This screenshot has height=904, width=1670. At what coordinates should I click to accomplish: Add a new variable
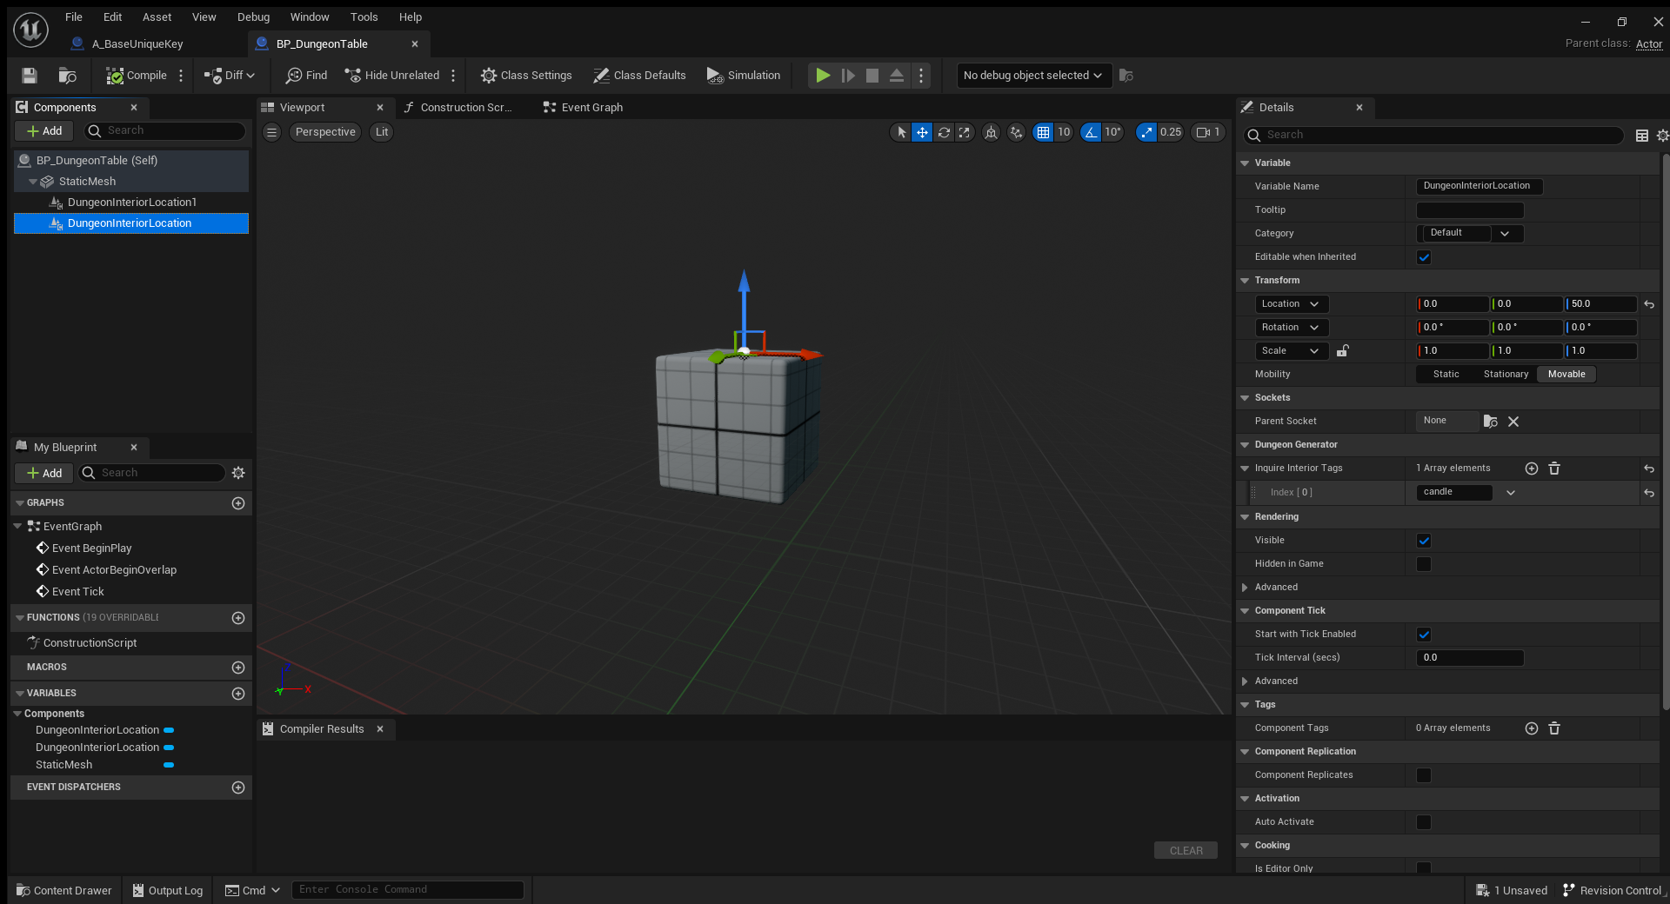pos(238,694)
